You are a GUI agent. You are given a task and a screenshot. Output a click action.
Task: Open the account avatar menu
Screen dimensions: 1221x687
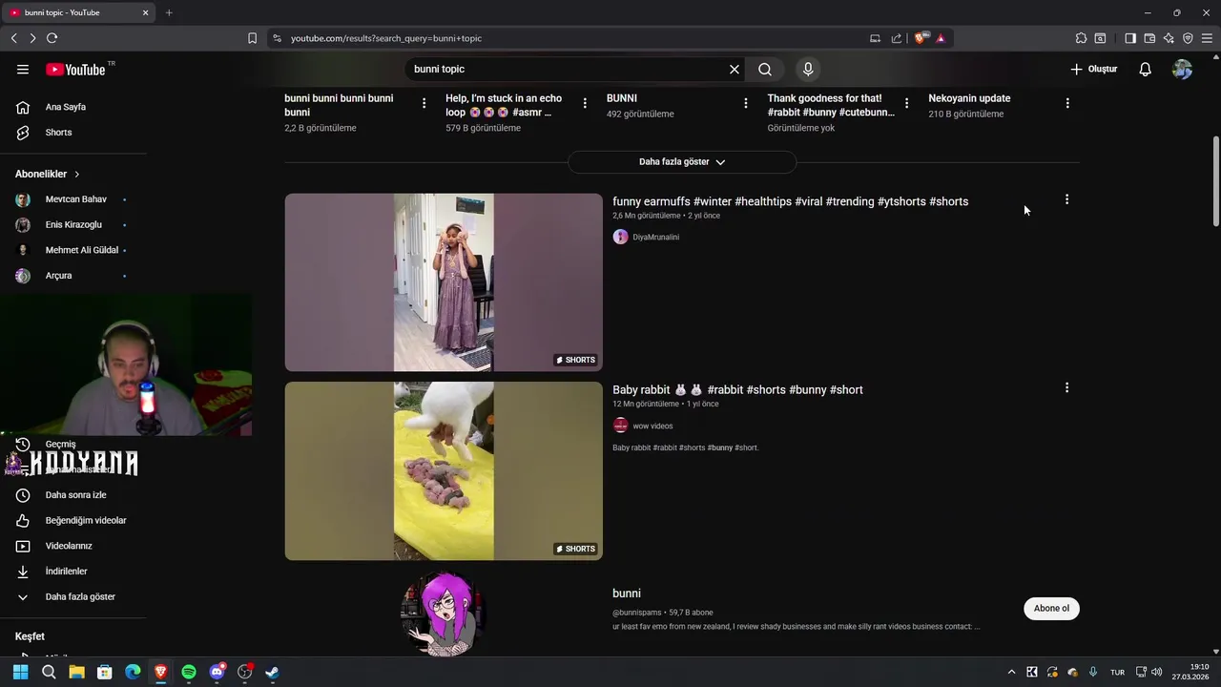click(1183, 69)
